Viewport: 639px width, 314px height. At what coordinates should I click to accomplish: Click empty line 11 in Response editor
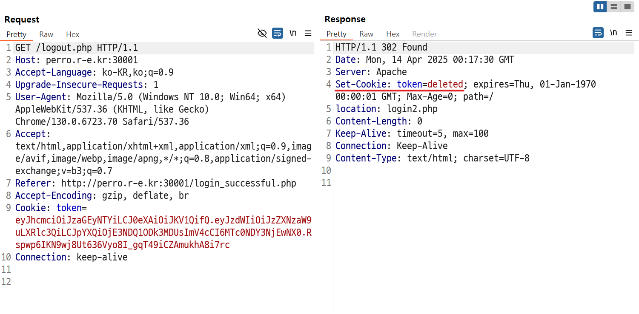484,183
